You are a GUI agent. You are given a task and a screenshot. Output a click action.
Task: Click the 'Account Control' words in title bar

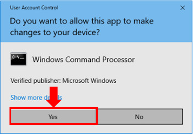[x=40, y=8]
